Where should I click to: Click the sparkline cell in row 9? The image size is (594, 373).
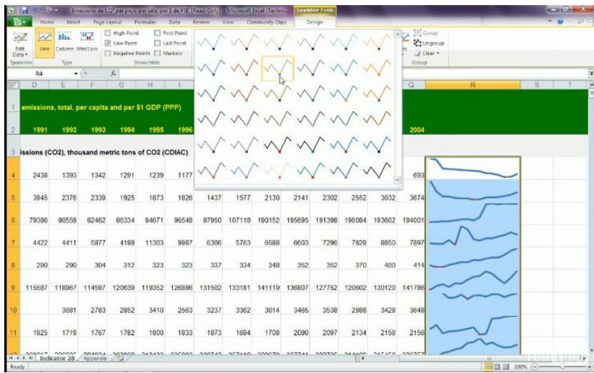pyautogui.click(x=472, y=281)
